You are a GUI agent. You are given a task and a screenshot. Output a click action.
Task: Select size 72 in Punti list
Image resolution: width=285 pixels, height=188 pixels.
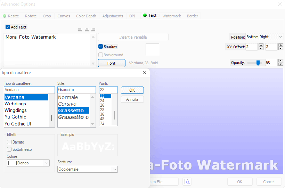point(105,123)
